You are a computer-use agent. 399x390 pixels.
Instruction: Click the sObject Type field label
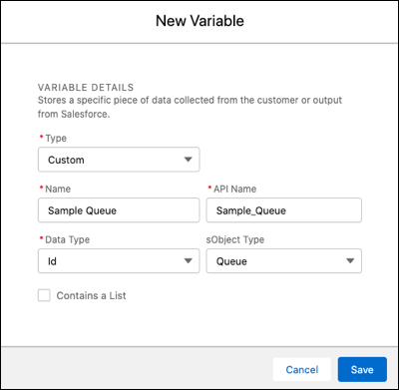(x=235, y=239)
